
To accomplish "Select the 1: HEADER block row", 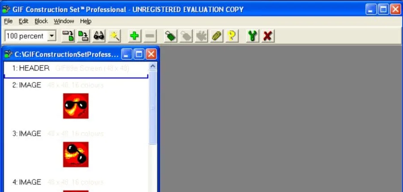I will pos(30,68).
